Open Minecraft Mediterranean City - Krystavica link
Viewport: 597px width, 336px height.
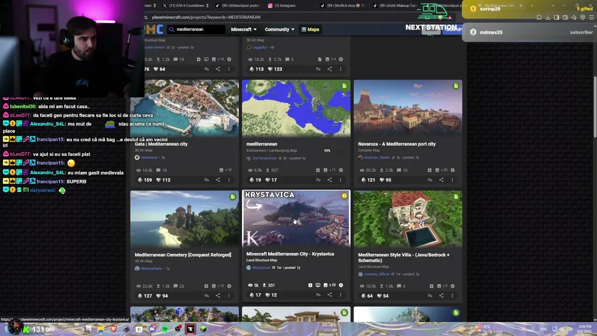(290, 254)
